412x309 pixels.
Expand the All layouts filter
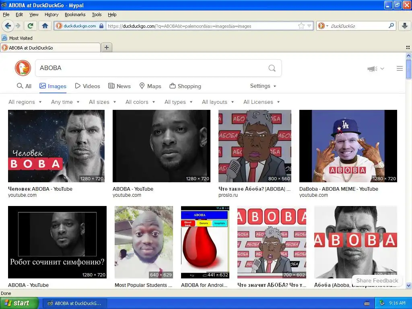(x=218, y=102)
